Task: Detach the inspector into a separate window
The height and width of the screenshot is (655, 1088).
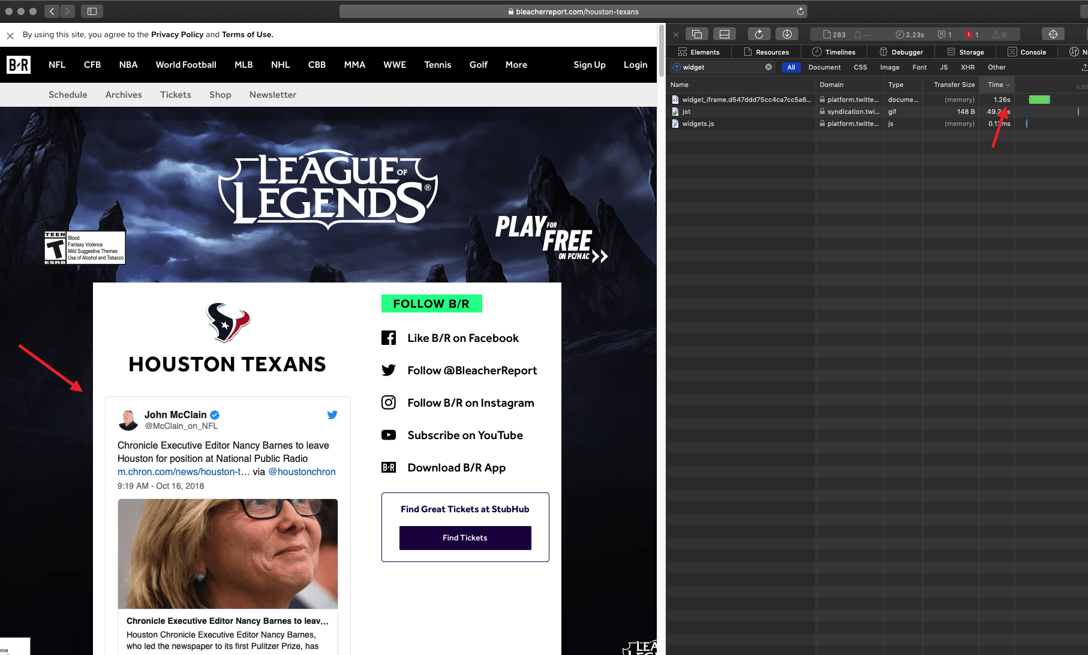Action: coord(697,34)
